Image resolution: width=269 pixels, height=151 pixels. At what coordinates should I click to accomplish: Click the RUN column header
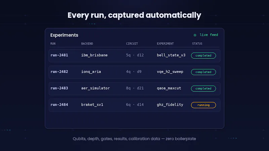[53, 44]
